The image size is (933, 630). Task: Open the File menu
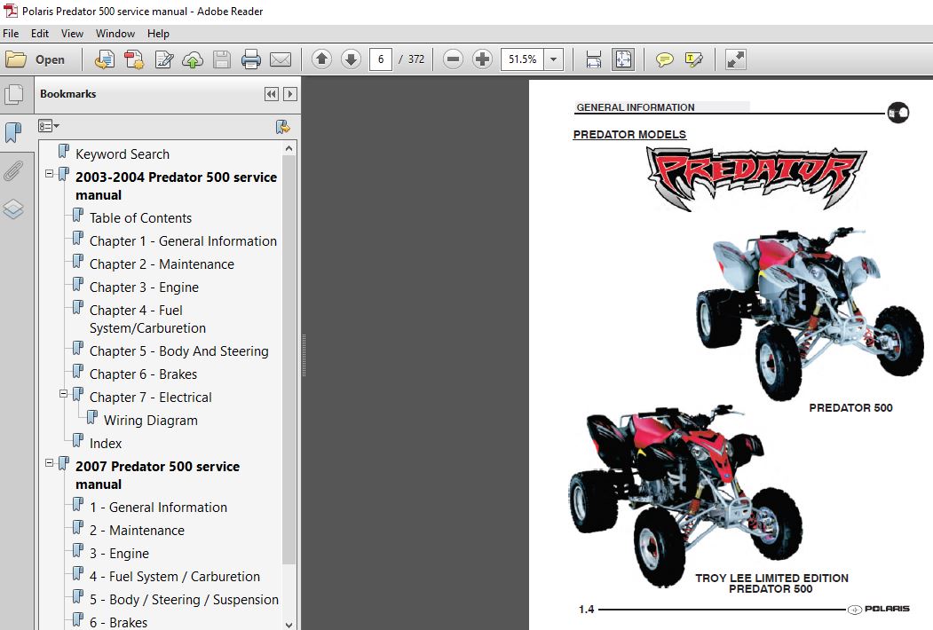point(11,34)
